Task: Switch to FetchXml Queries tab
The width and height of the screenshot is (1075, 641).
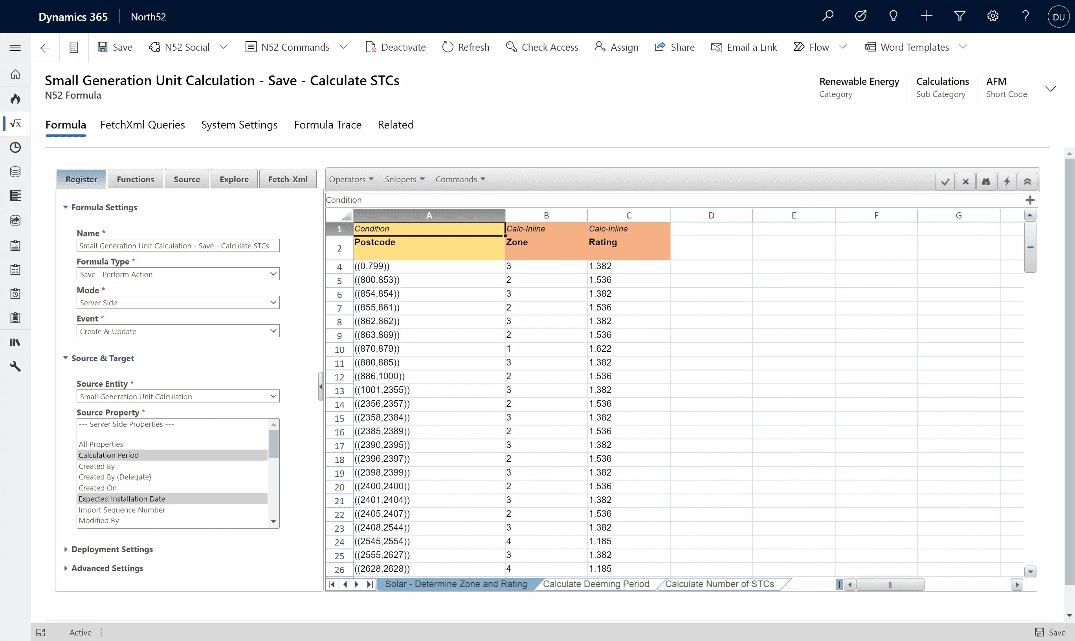Action: [143, 125]
